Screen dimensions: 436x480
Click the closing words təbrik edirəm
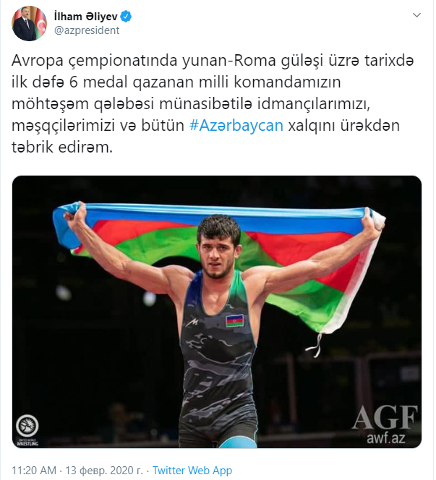(62, 147)
